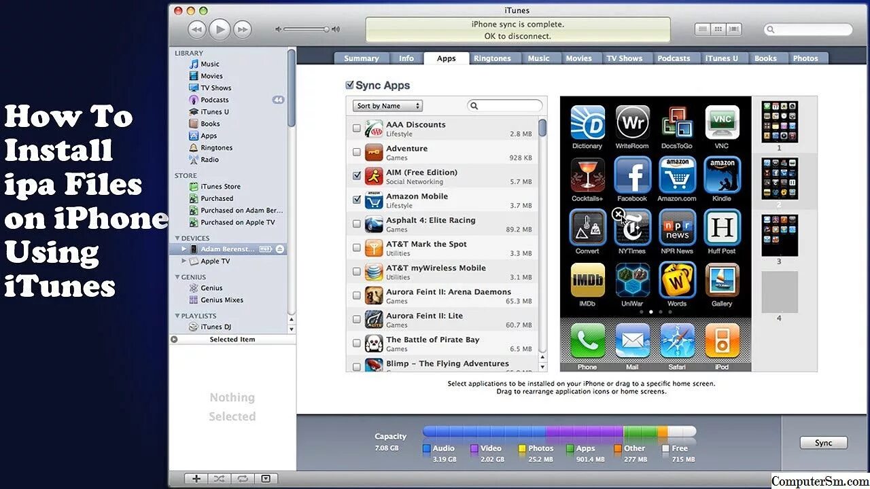870x489 pixels.
Task: Collapse the Devices section triangle
Action: click(177, 238)
